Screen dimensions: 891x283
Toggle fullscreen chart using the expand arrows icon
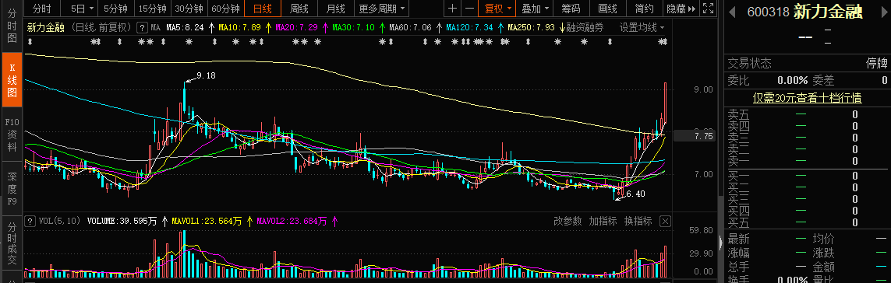[x=708, y=9]
